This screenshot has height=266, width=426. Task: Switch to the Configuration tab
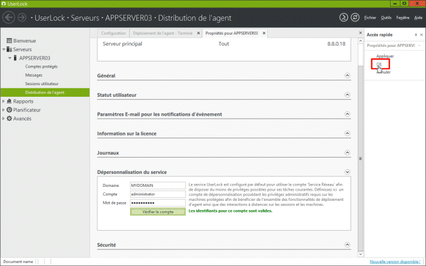click(x=113, y=33)
